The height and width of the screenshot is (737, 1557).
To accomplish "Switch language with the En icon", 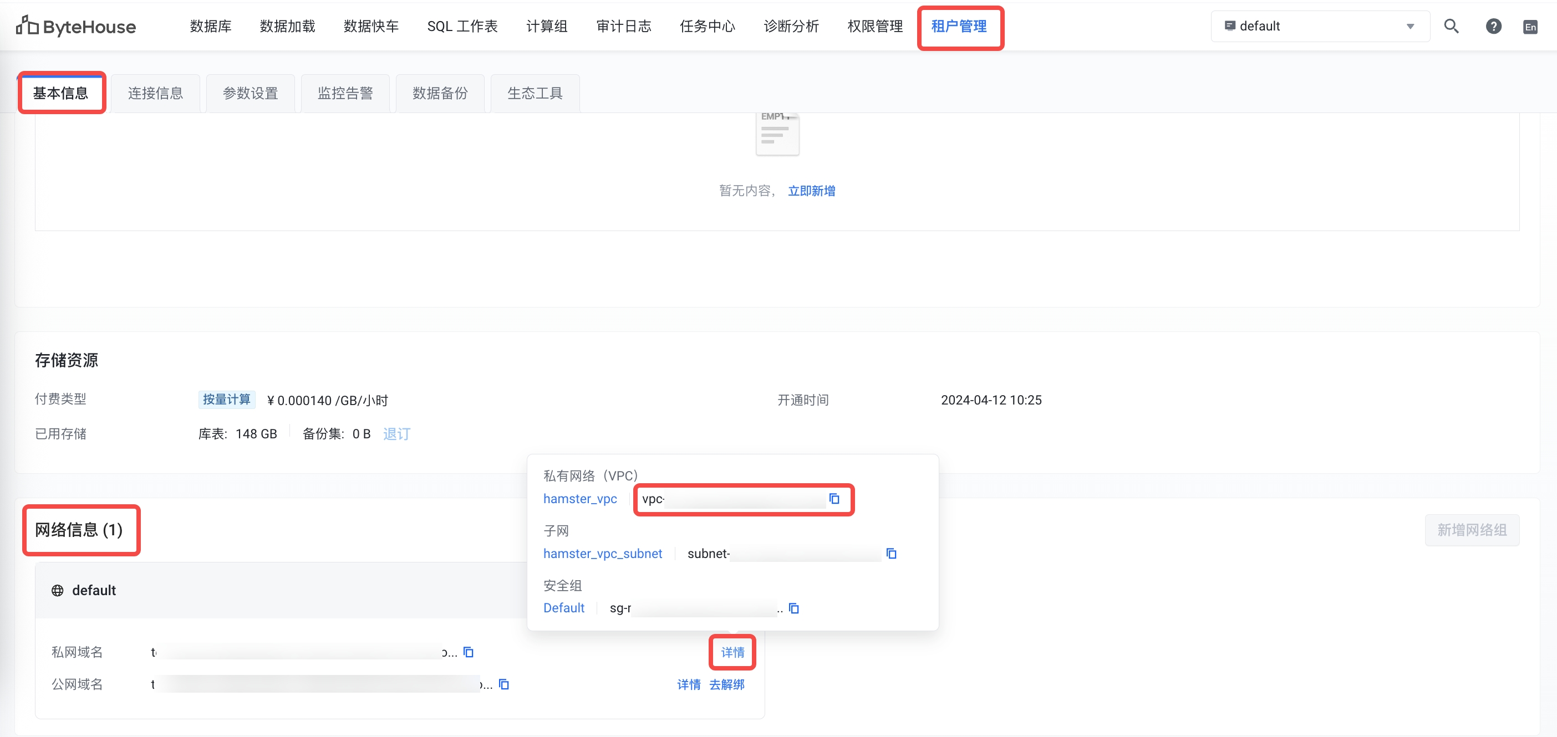I will pyautogui.click(x=1530, y=27).
